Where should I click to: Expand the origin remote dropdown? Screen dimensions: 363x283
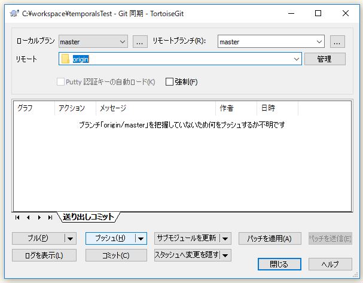point(297,59)
